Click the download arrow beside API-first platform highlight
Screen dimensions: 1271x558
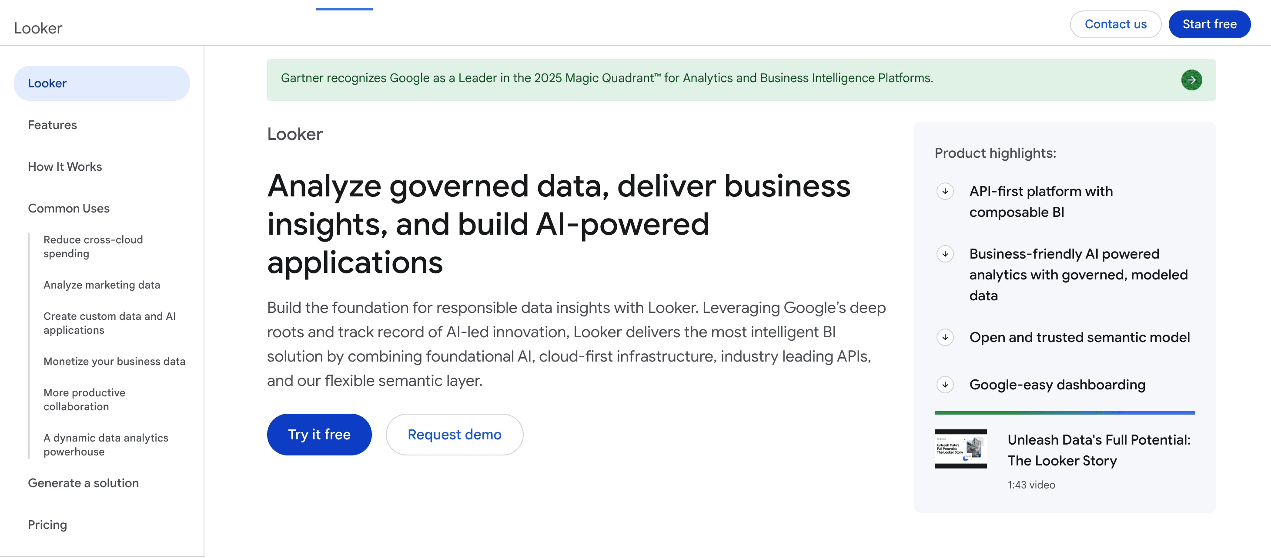coord(945,191)
